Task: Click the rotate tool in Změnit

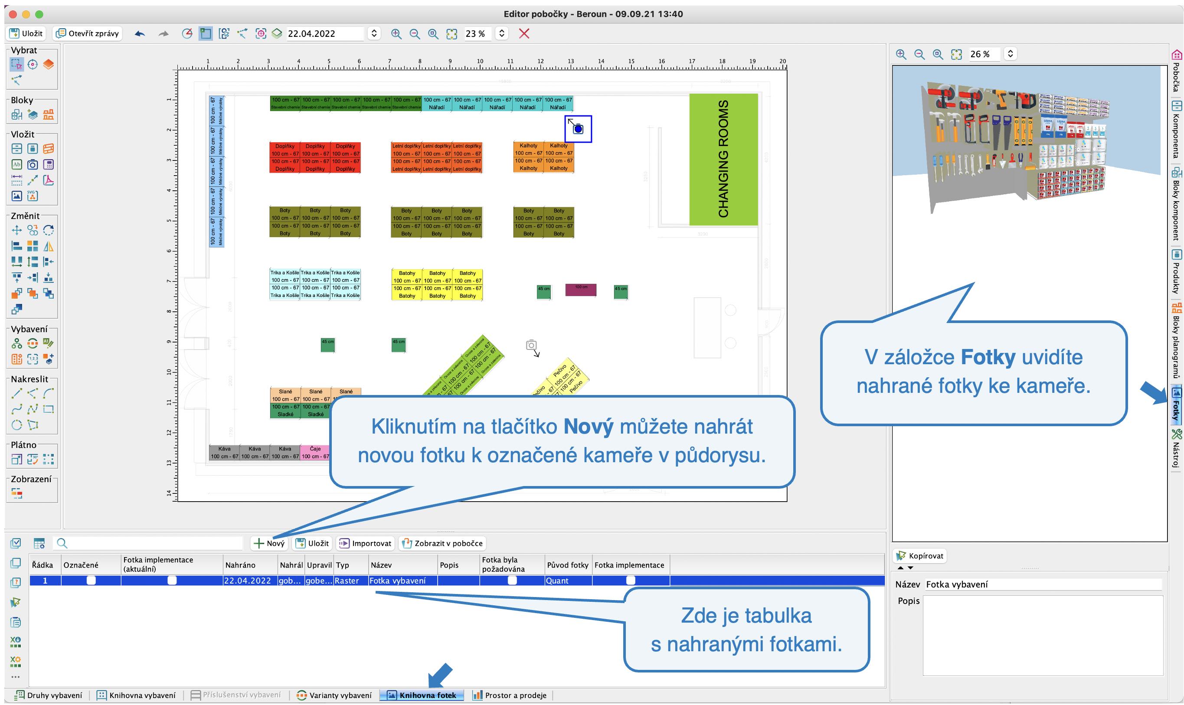Action: pos(49,230)
